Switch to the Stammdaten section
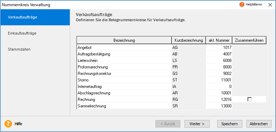 click(x=19, y=49)
